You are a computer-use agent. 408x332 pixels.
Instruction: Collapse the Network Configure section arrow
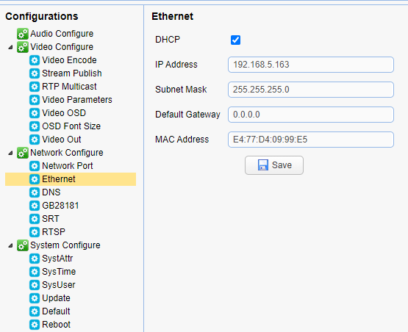[x=10, y=153]
